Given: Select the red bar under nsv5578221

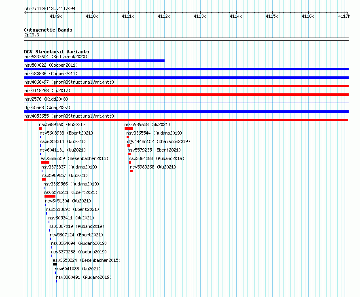Looking at the screenshot, I should 50,196.
